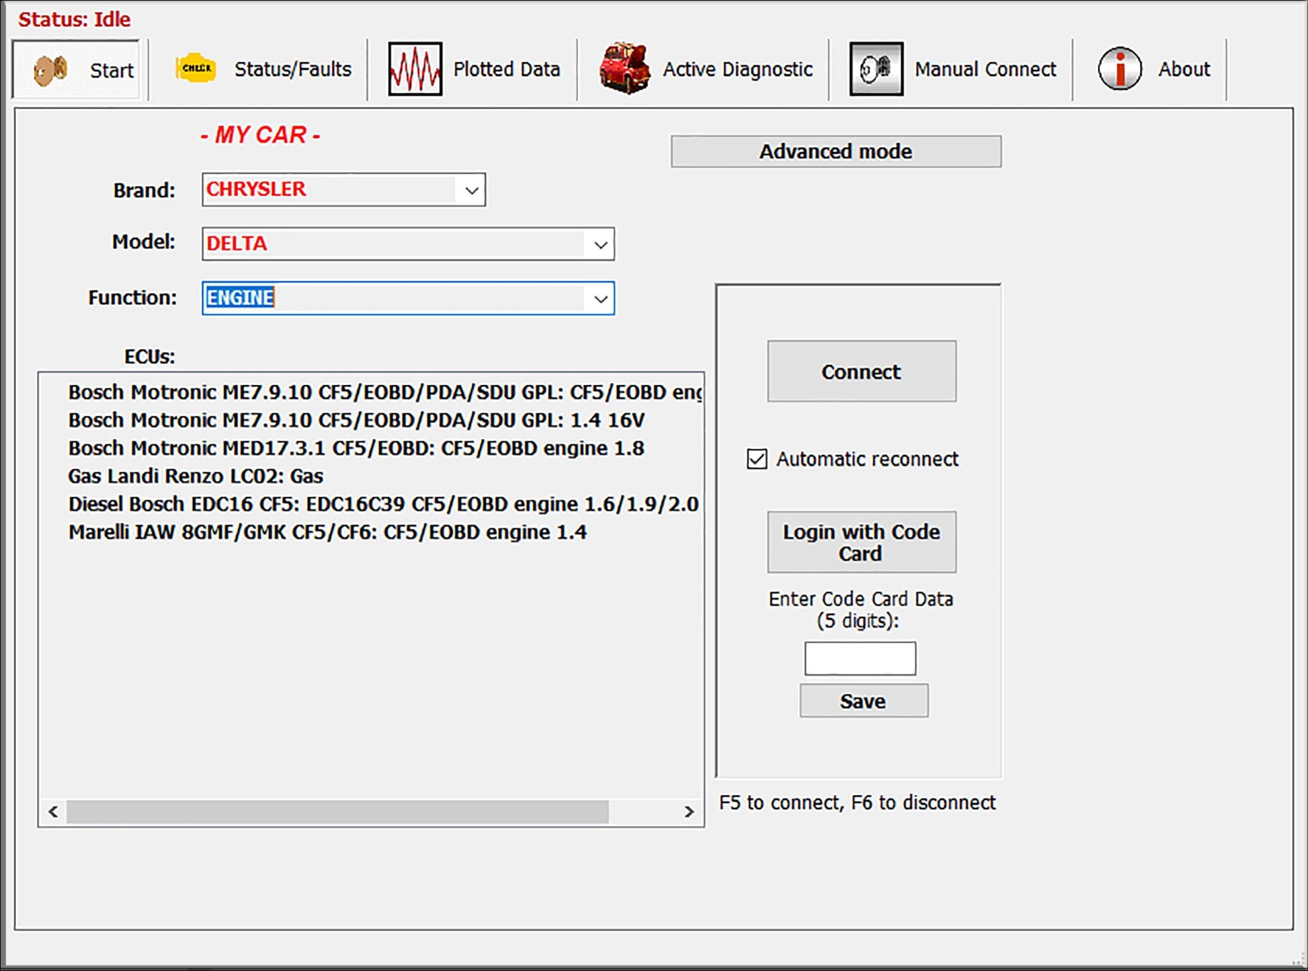Click the ECU list horizontal scrollbar thumb

[x=337, y=812]
